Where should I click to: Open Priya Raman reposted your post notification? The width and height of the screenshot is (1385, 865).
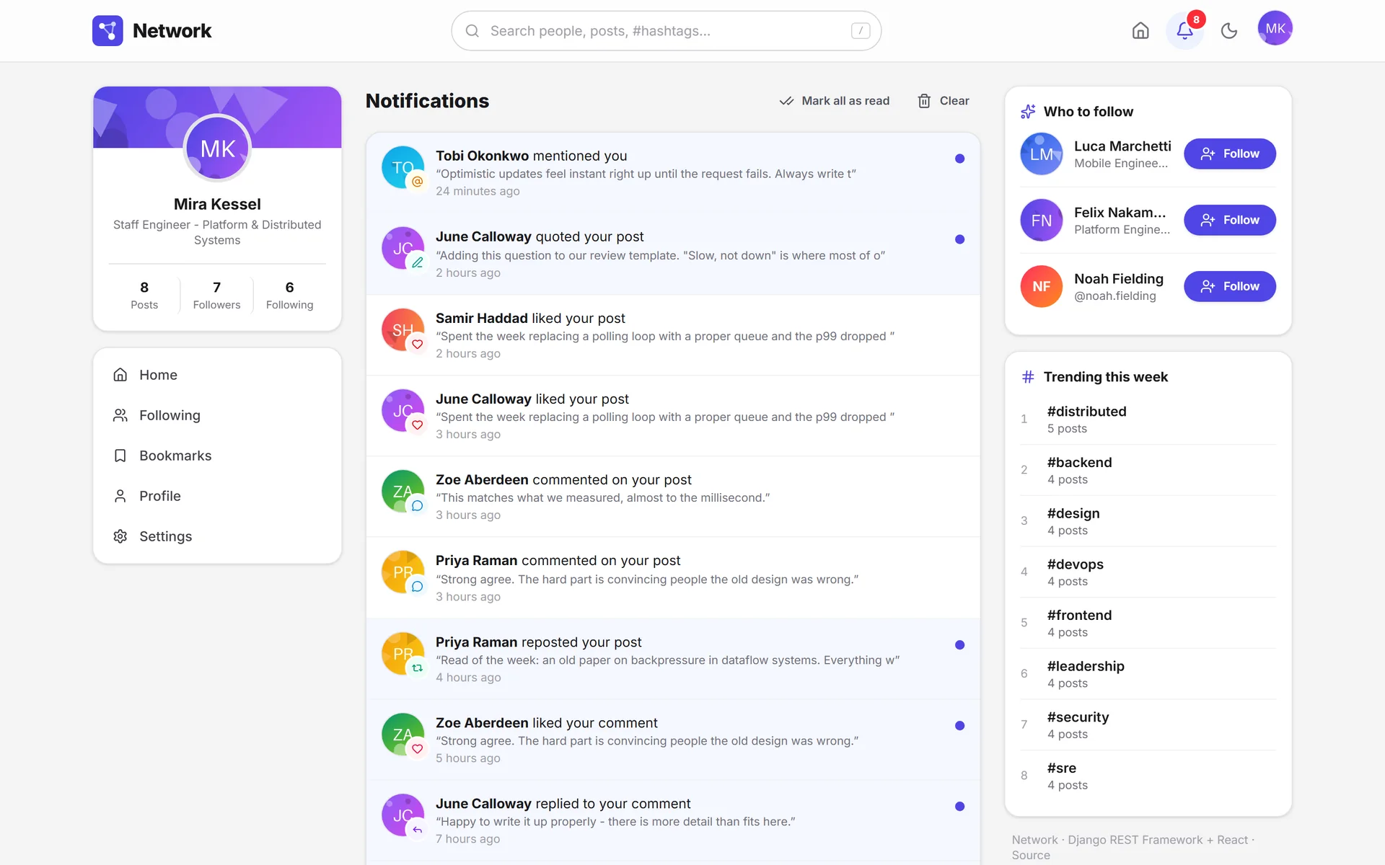click(x=672, y=659)
